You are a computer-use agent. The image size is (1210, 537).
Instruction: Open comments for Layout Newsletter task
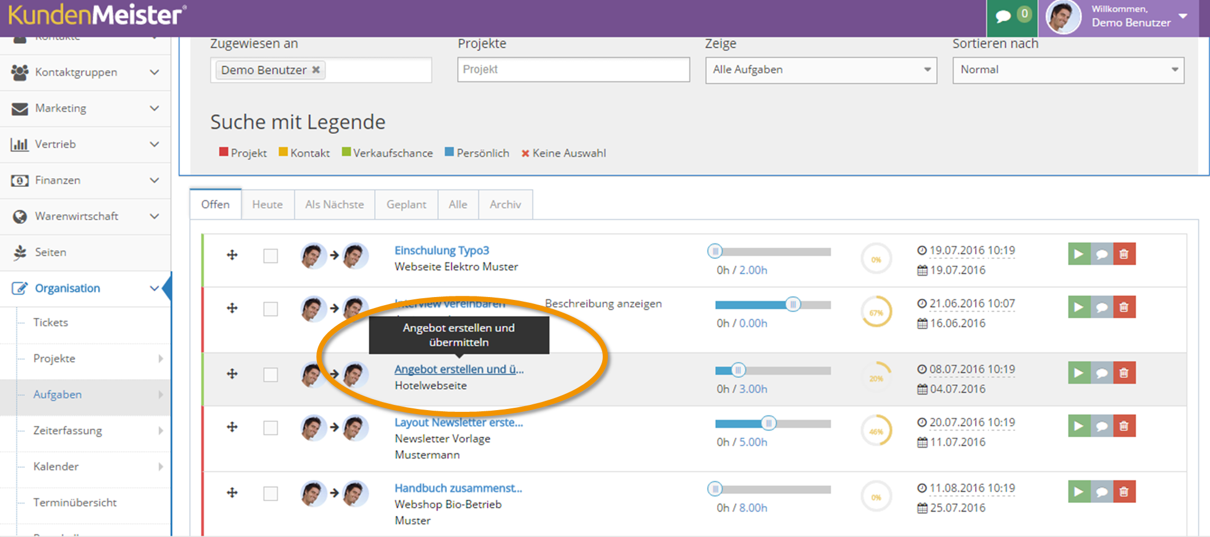point(1101,426)
